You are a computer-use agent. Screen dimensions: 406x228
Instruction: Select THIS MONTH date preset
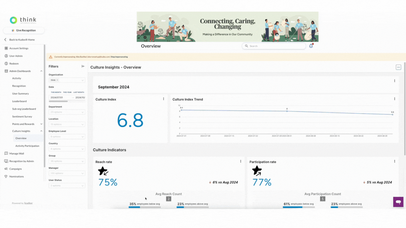point(56,92)
